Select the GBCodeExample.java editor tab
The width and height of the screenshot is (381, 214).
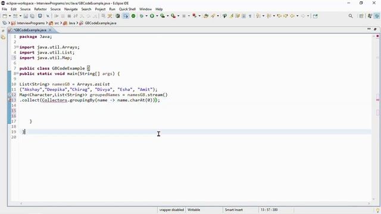[30, 30]
